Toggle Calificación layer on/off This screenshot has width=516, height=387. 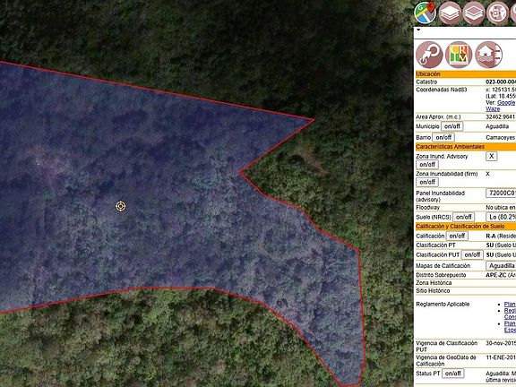pos(457,236)
